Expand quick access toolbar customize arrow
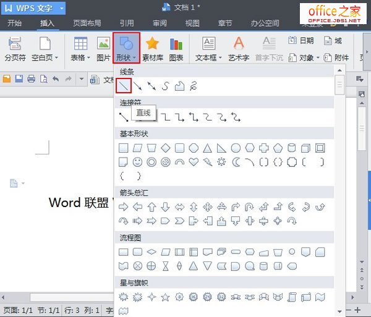The height and width of the screenshot is (317, 371). coord(82,78)
